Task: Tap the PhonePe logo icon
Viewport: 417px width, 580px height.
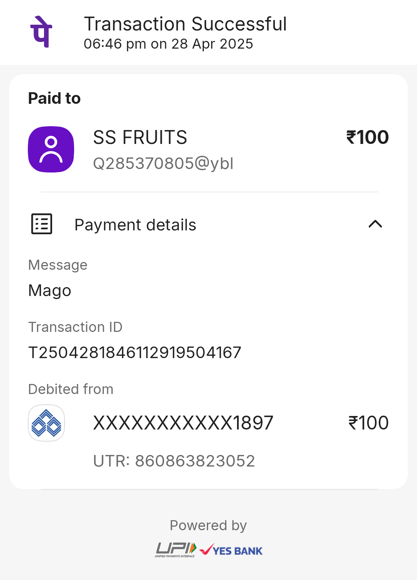Action: [41, 32]
